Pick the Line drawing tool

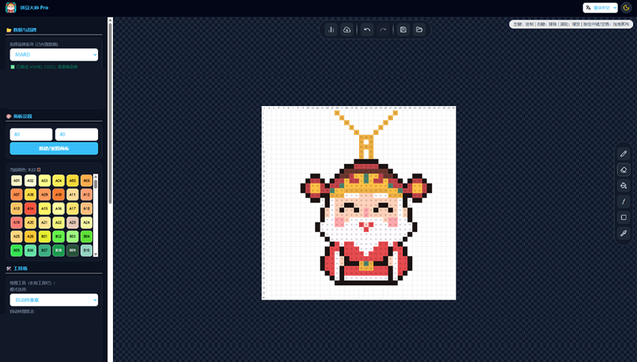coord(623,202)
